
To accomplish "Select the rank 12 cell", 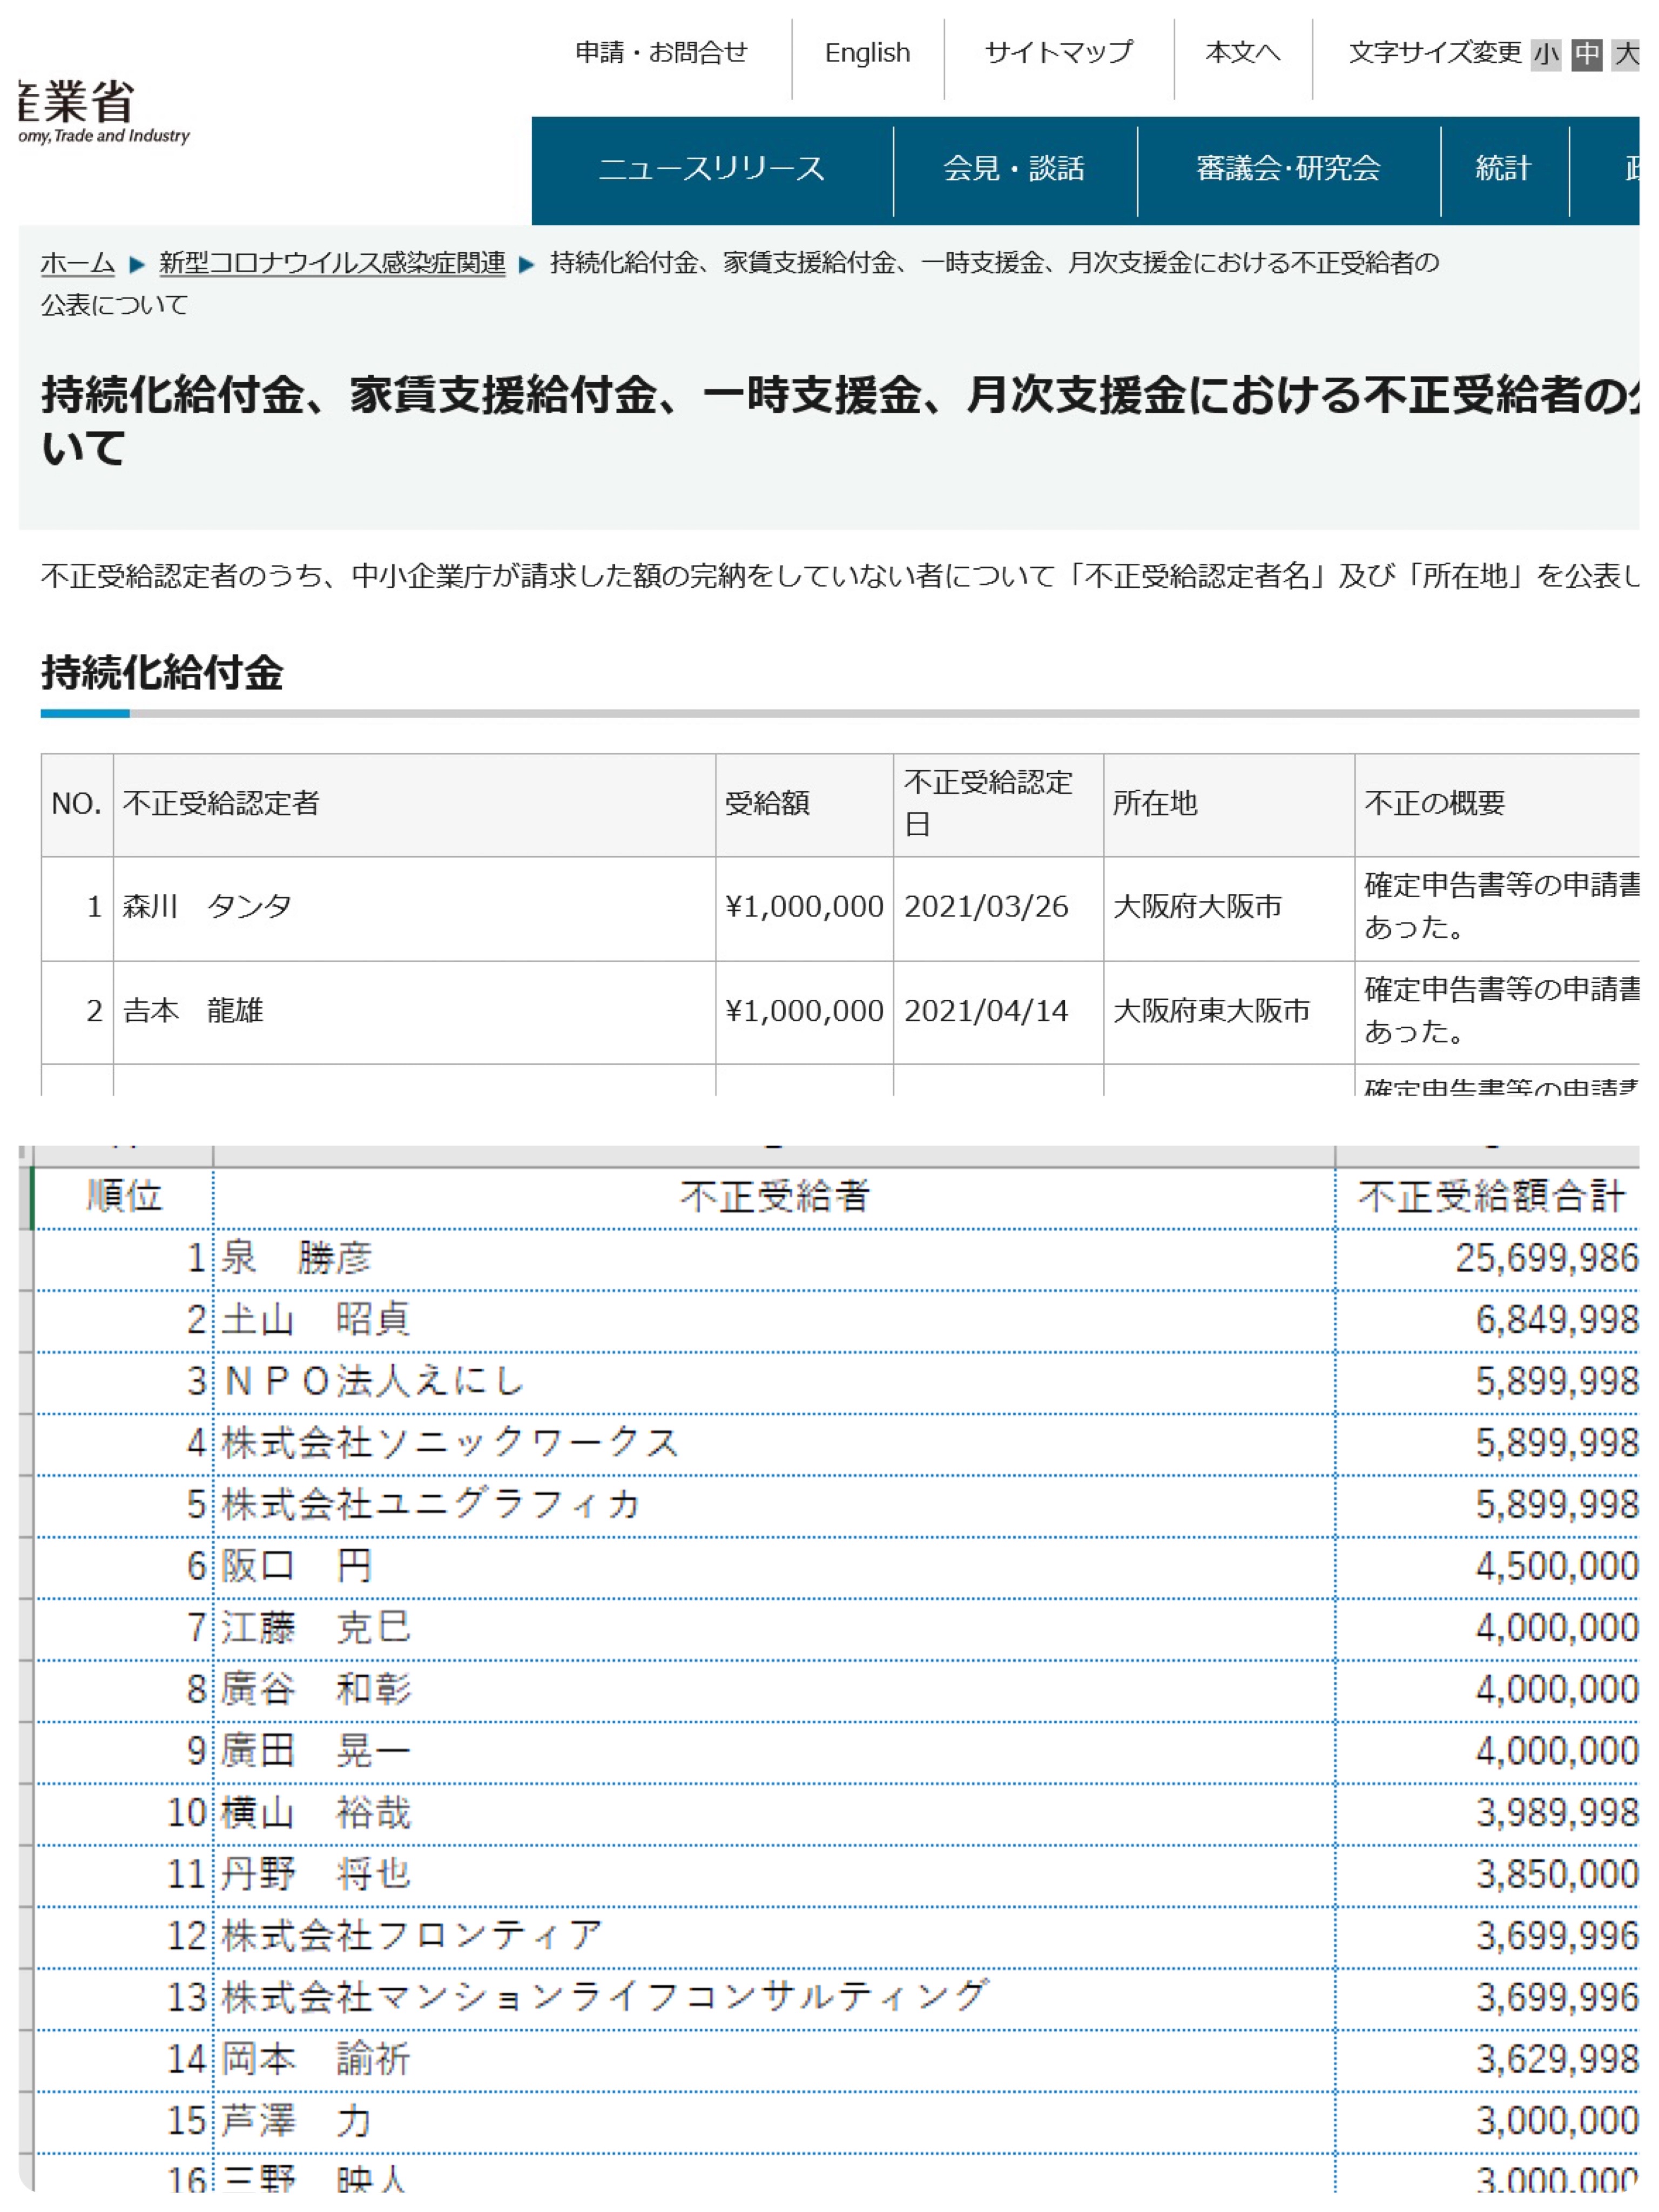I will 124,1937.
